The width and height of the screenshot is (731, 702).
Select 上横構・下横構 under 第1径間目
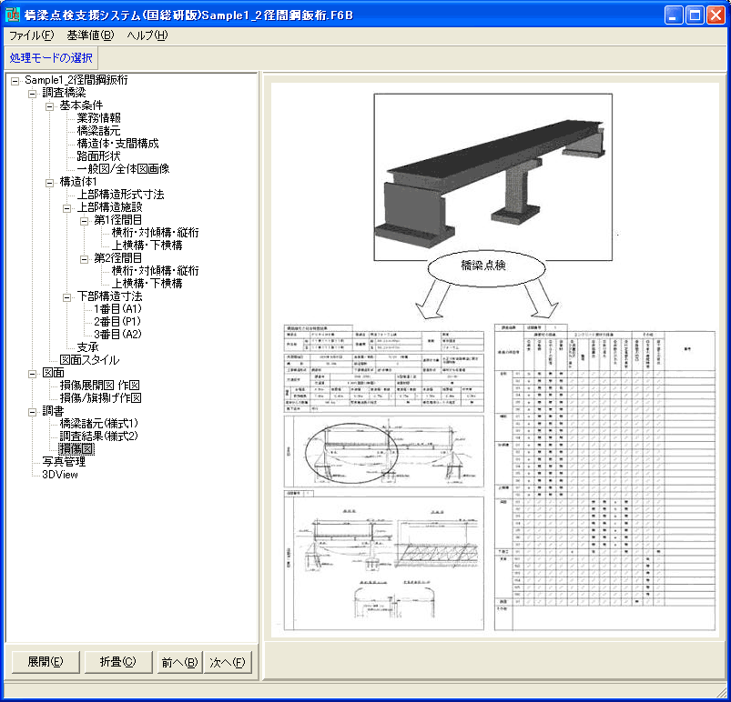coord(147,245)
